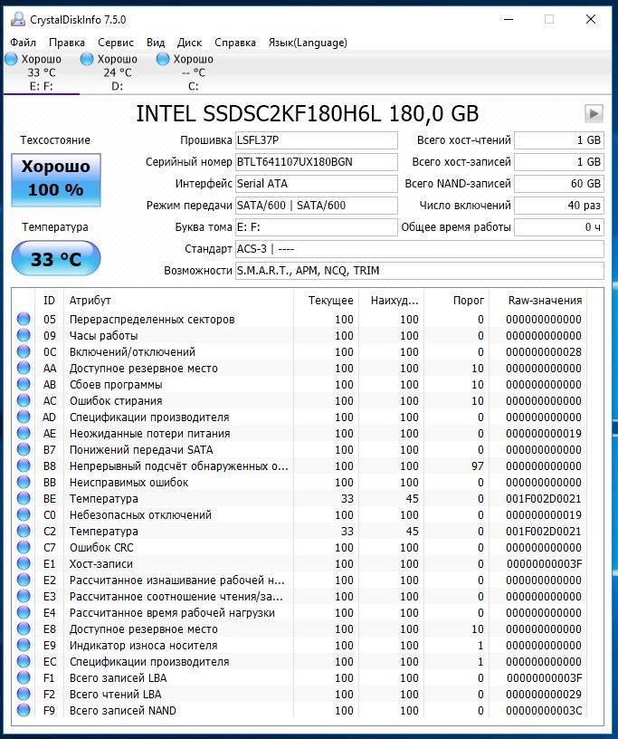Screen dimensions: 618x739
Task: Click the CrystalDiskInfo title bar app icon
Action: (x=18, y=19)
